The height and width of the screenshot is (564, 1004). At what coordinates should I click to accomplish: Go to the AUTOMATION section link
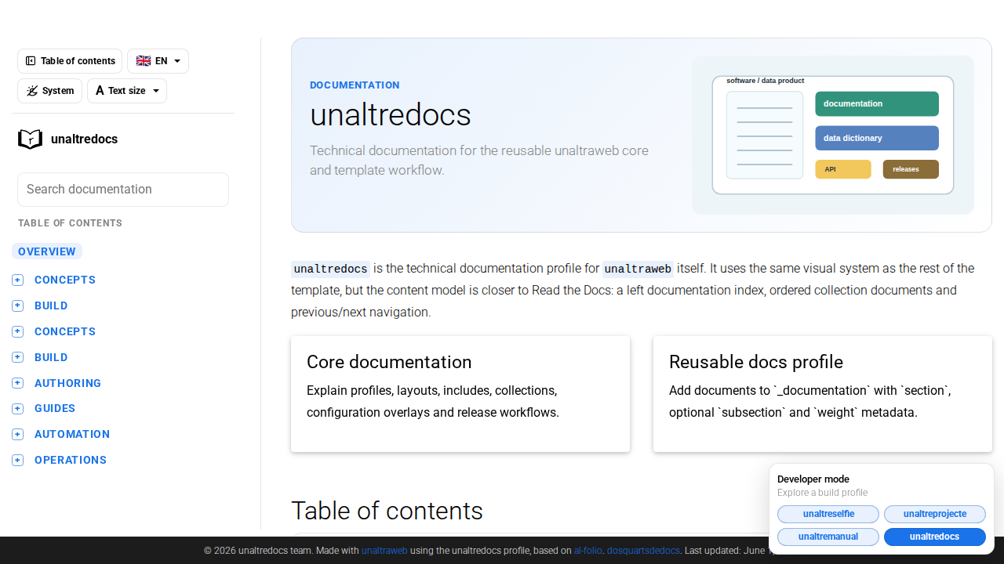click(72, 434)
